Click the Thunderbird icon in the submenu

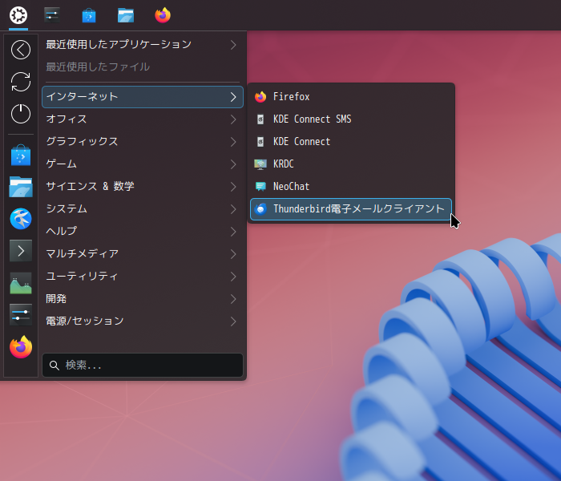pyautogui.click(x=260, y=208)
